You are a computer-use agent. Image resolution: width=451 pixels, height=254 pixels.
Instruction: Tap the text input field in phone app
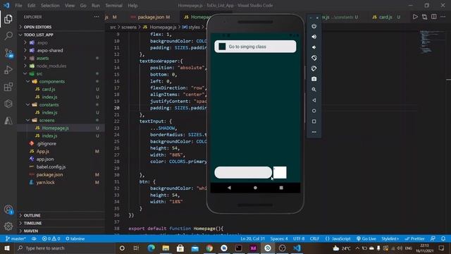[x=243, y=172]
